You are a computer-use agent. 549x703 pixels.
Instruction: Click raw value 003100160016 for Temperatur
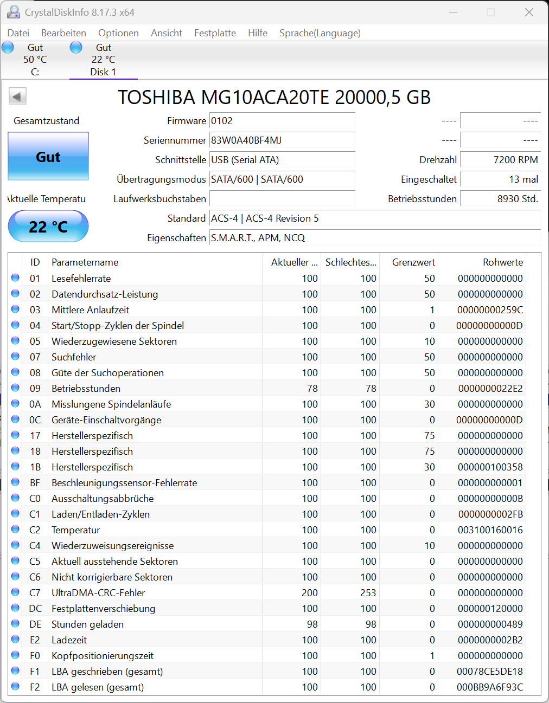pyautogui.click(x=490, y=530)
